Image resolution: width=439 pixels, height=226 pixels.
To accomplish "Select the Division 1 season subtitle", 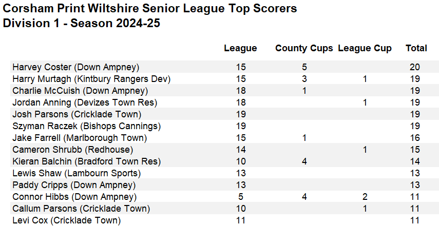I will pyautogui.click(x=82, y=24).
